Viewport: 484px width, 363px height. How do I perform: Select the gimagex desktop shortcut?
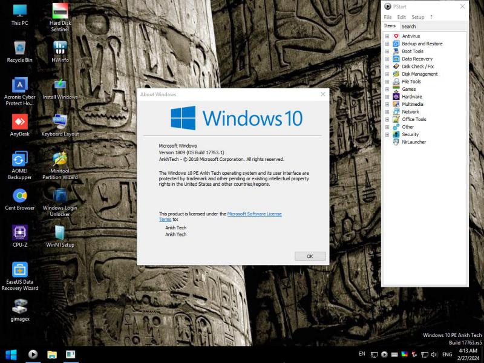point(20,310)
